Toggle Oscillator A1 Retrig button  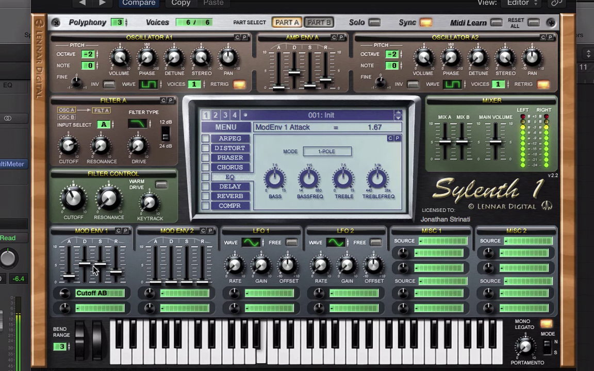pyautogui.click(x=239, y=85)
